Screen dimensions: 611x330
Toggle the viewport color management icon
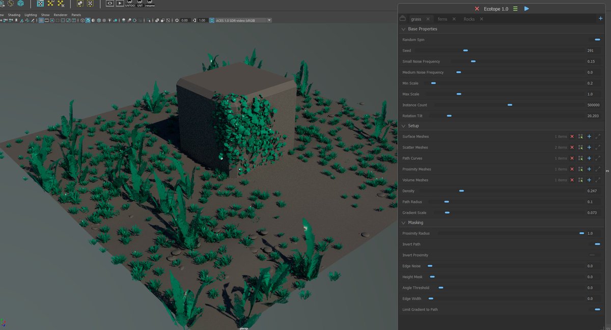click(212, 20)
